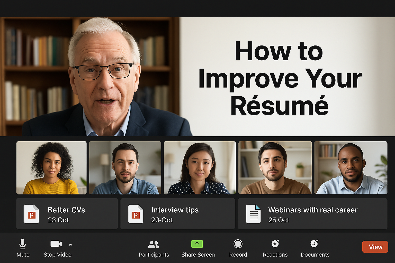Click the "25 Oct" date
The width and height of the screenshot is (395, 263).
pos(279,220)
